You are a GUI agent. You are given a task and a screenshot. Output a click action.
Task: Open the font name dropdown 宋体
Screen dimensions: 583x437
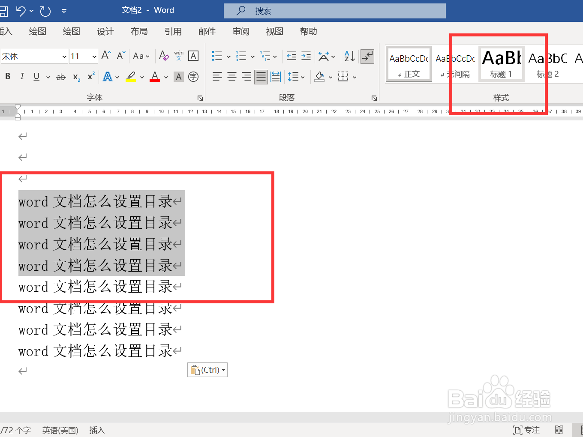[x=64, y=57]
